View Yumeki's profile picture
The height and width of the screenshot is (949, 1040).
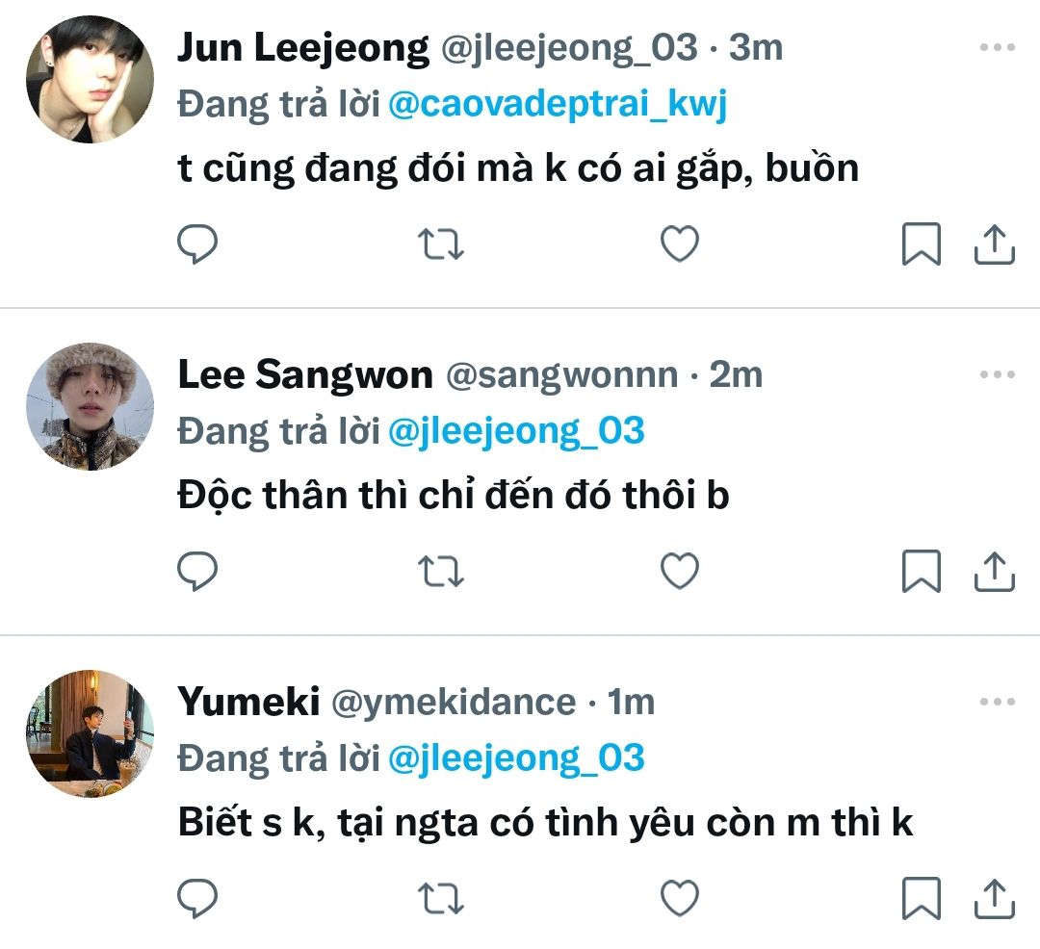tap(90, 733)
